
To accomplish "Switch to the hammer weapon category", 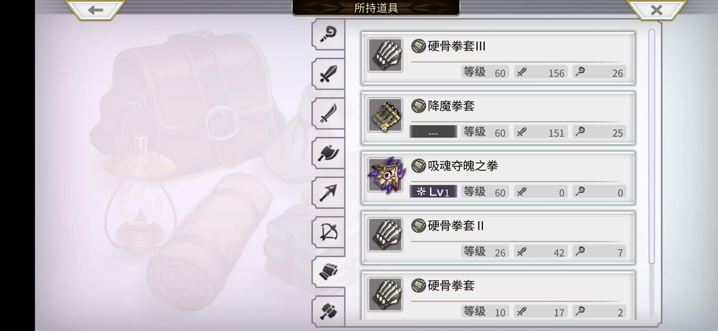I will pyautogui.click(x=328, y=311).
